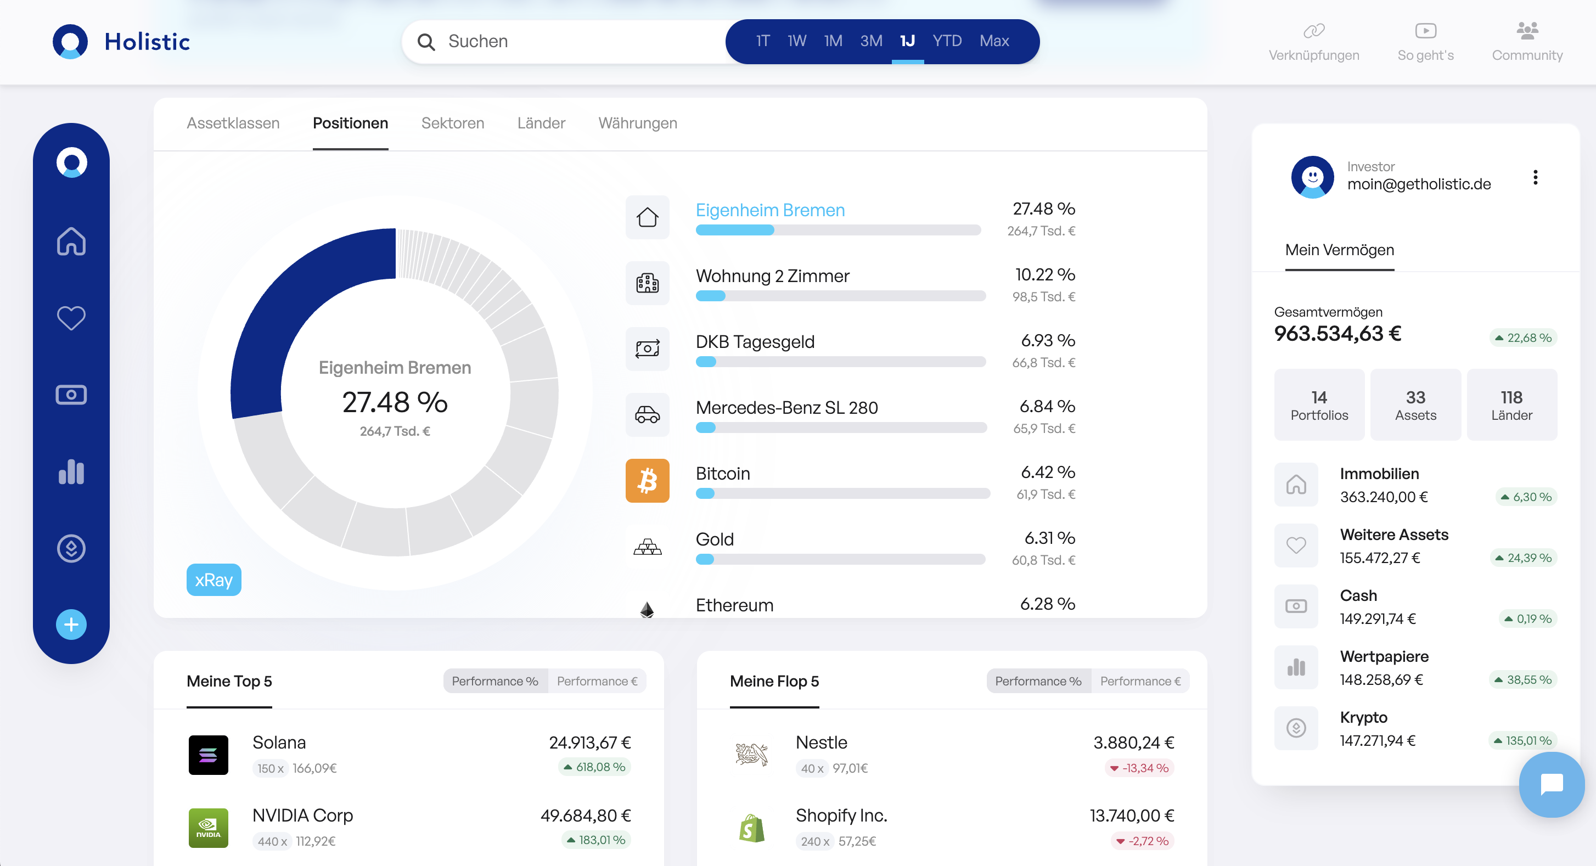The height and width of the screenshot is (866, 1596).
Task: Click the magnifier search icon
Action: tap(426, 42)
